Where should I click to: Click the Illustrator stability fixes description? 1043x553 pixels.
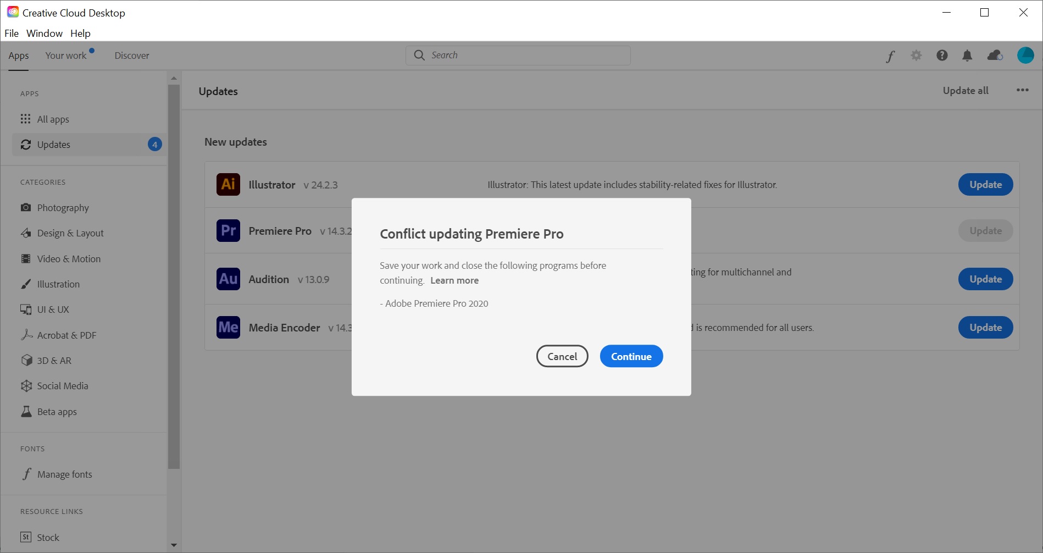pos(632,185)
